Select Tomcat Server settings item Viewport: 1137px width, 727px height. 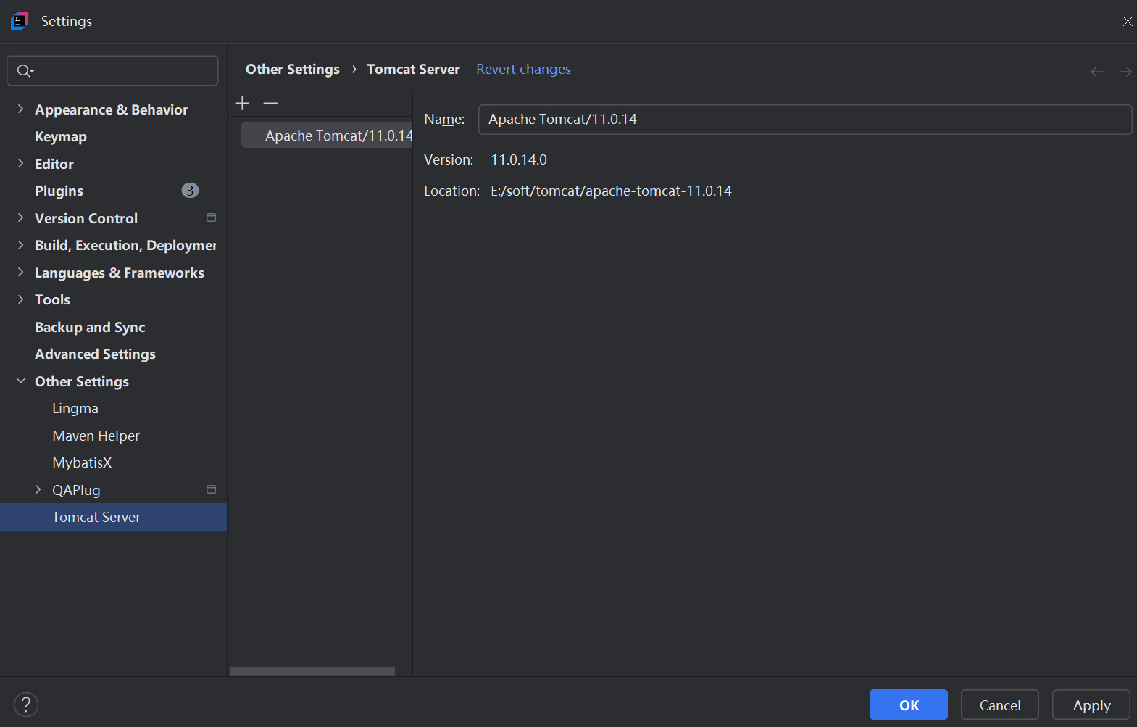113,517
